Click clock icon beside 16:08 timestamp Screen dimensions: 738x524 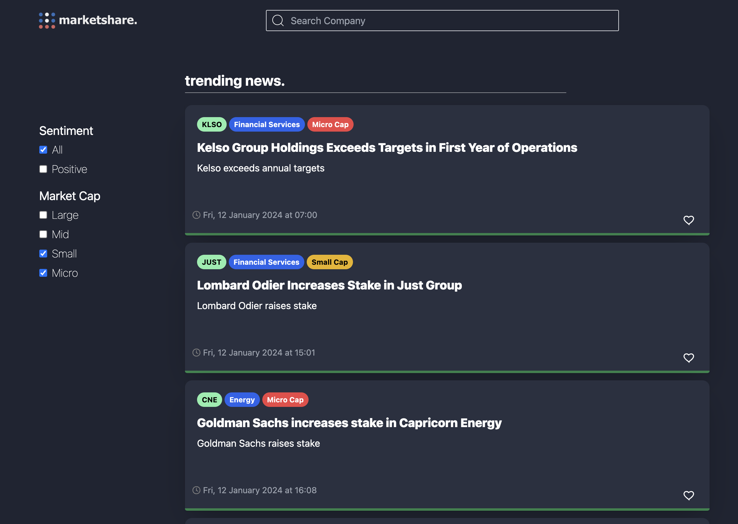pos(196,490)
